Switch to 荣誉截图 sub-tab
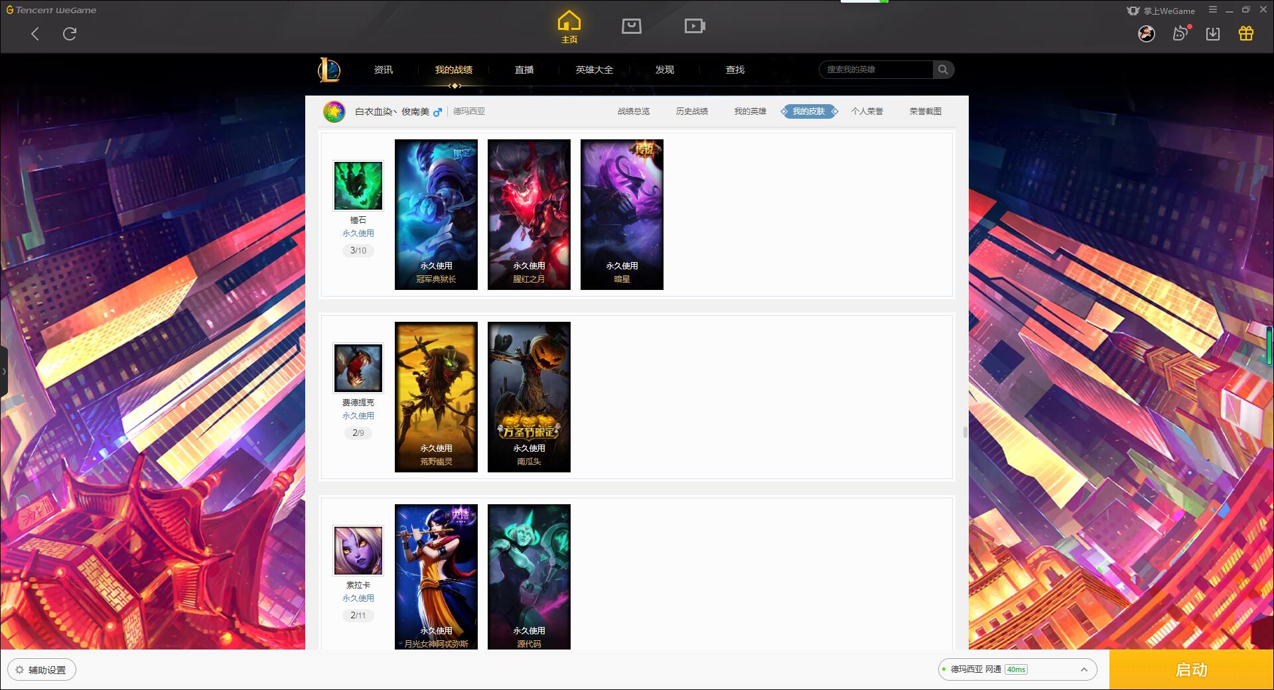 pyautogui.click(x=926, y=111)
